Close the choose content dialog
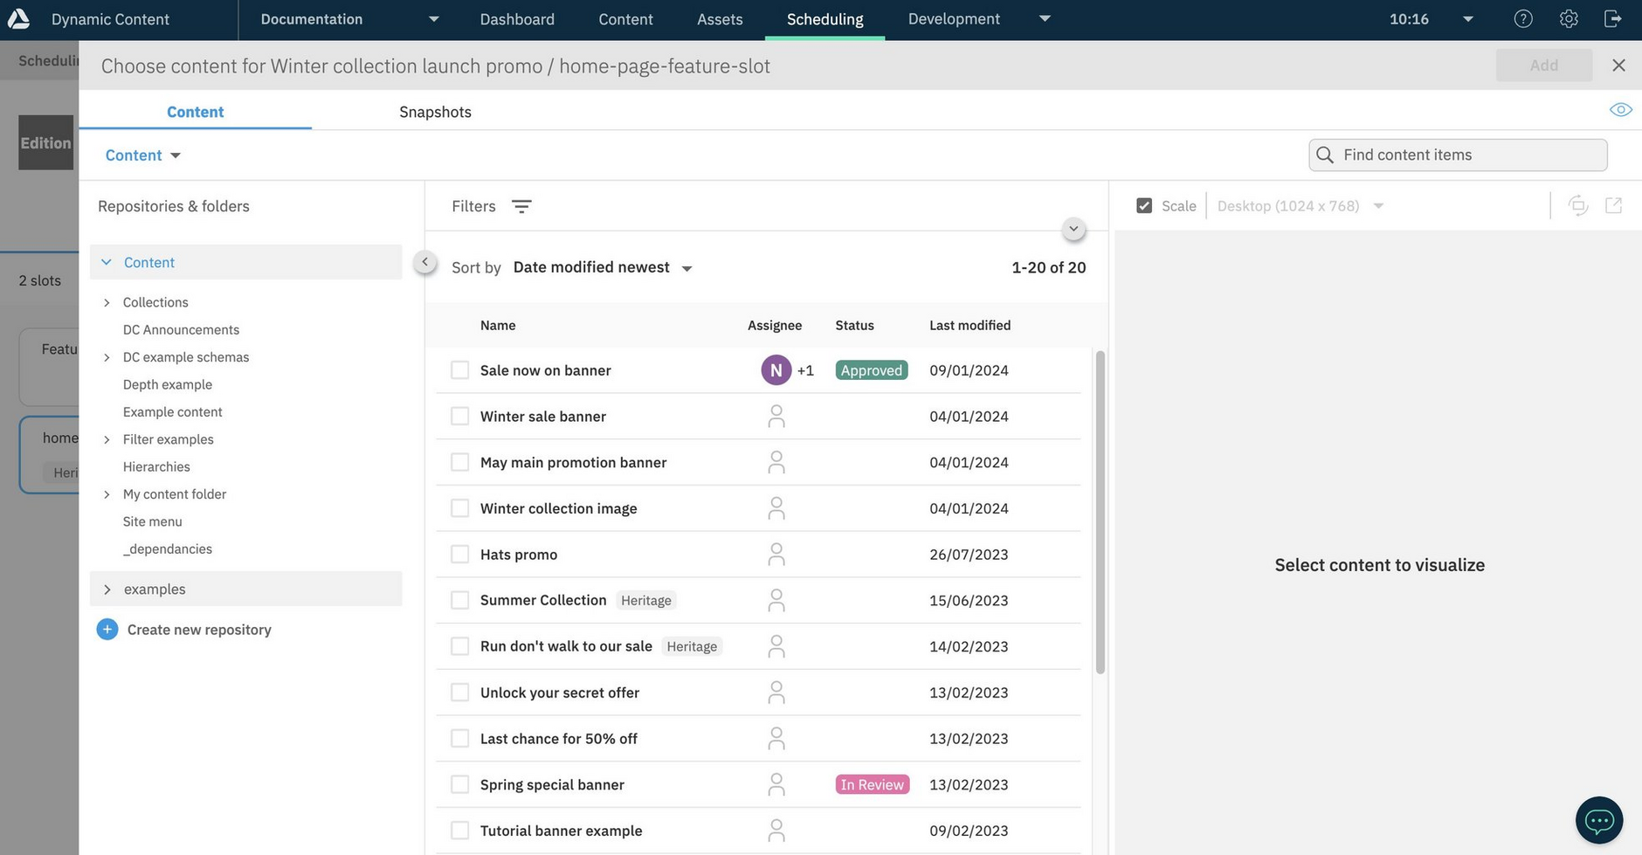Image resolution: width=1642 pixels, height=855 pixels. click(1618, 66)
